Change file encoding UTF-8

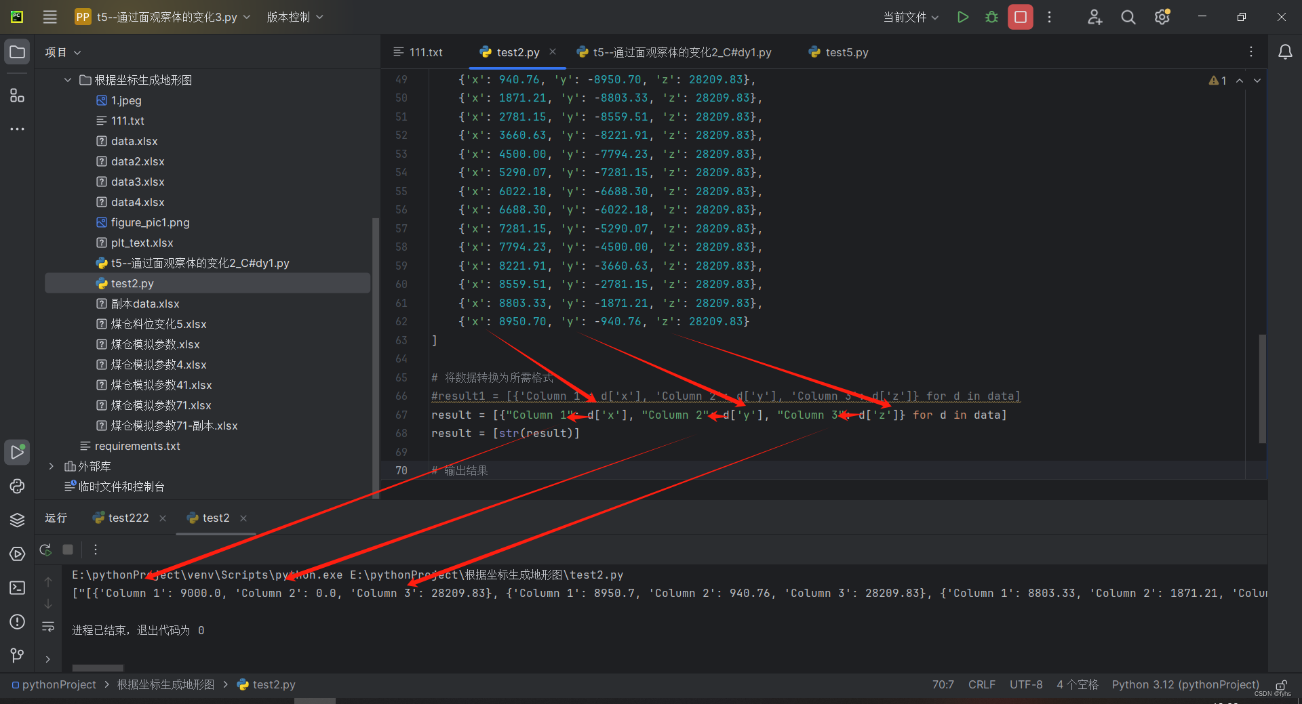[1026, 684]
